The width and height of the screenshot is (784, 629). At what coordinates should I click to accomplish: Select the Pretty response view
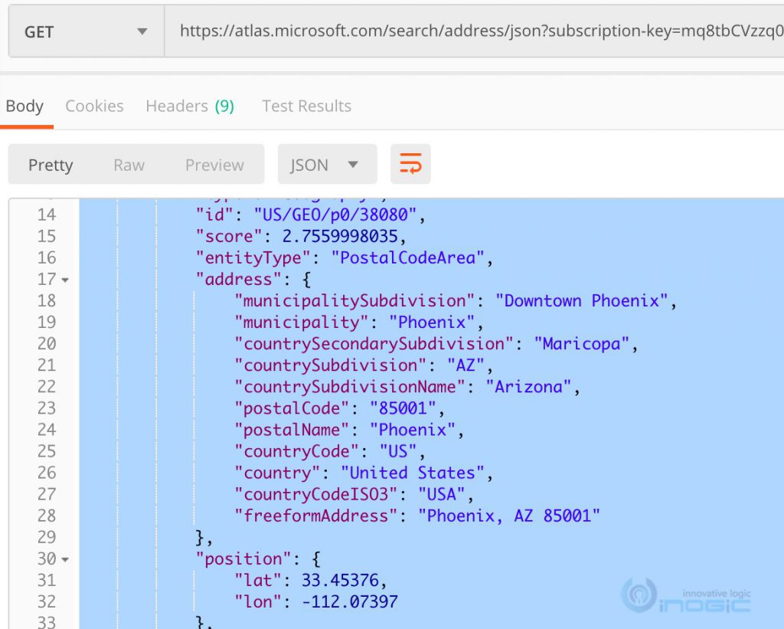coord(51,164)
